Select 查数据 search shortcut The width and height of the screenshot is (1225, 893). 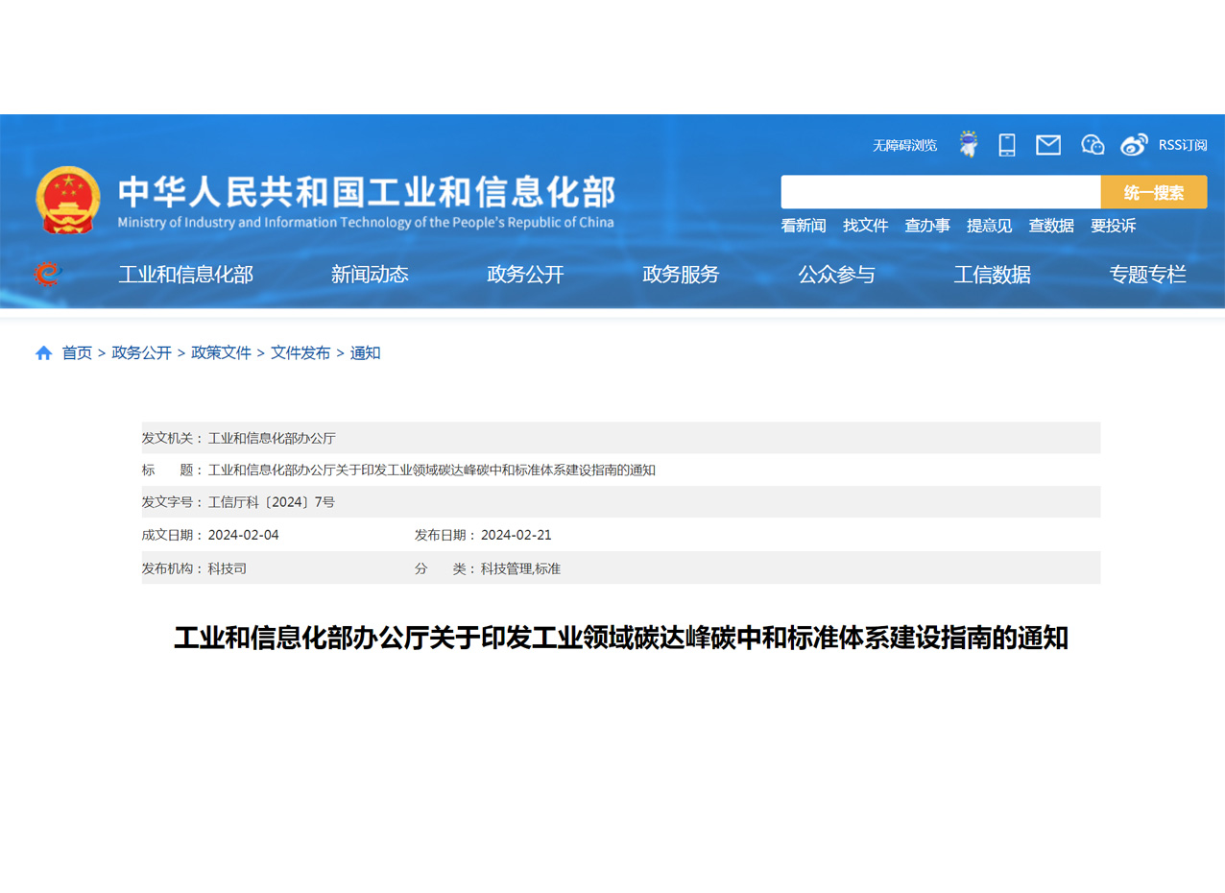click(1051, 226)
